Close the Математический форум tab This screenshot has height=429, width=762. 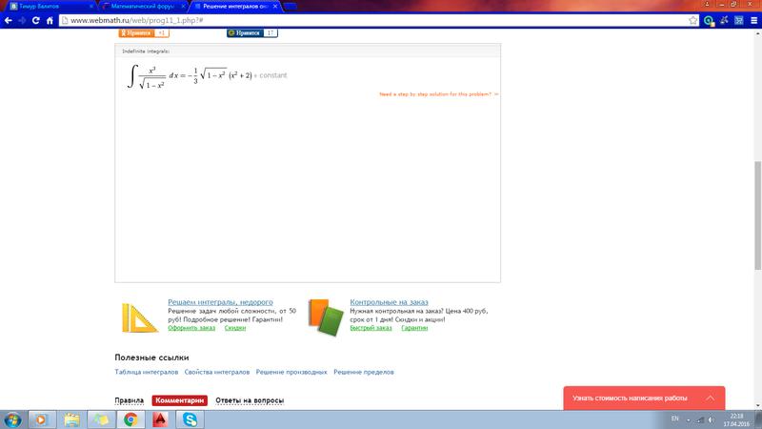click(183, 7)
